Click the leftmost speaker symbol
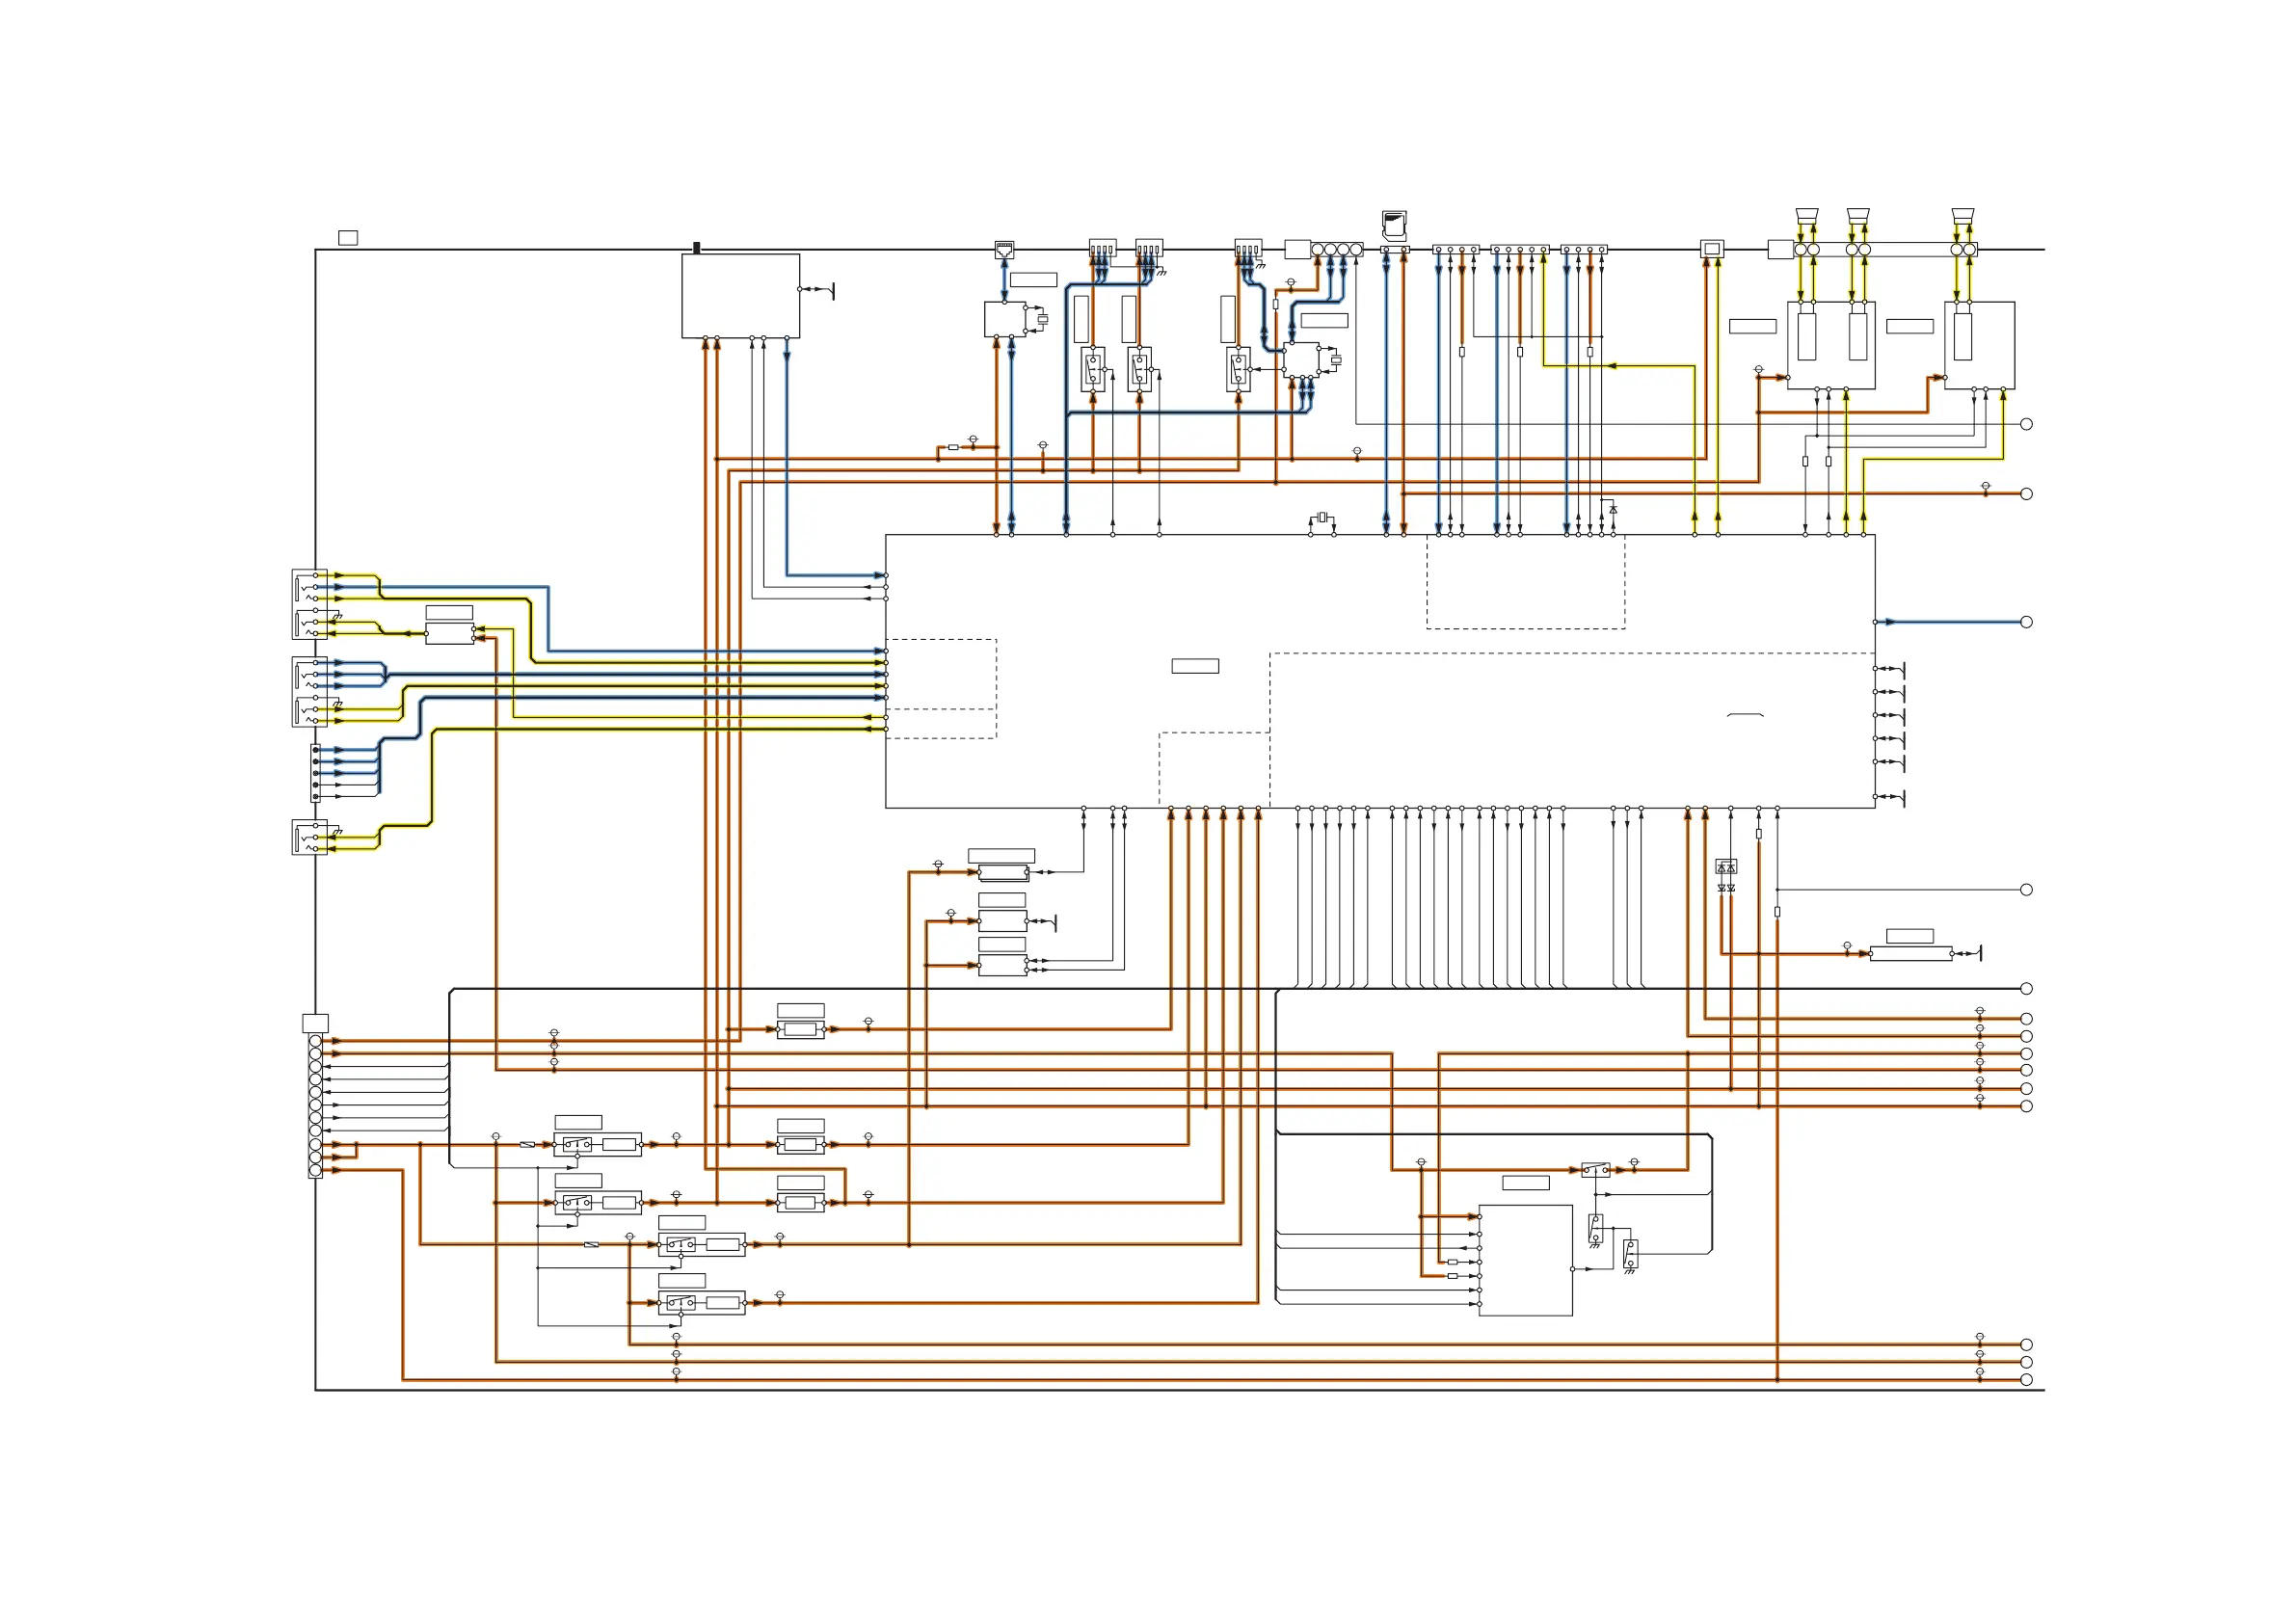 (1806, 216)
